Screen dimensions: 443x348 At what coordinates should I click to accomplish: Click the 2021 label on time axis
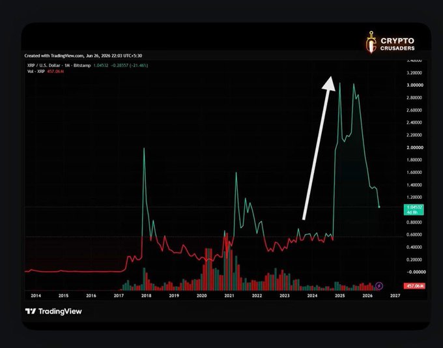click(x=229, y=296)
